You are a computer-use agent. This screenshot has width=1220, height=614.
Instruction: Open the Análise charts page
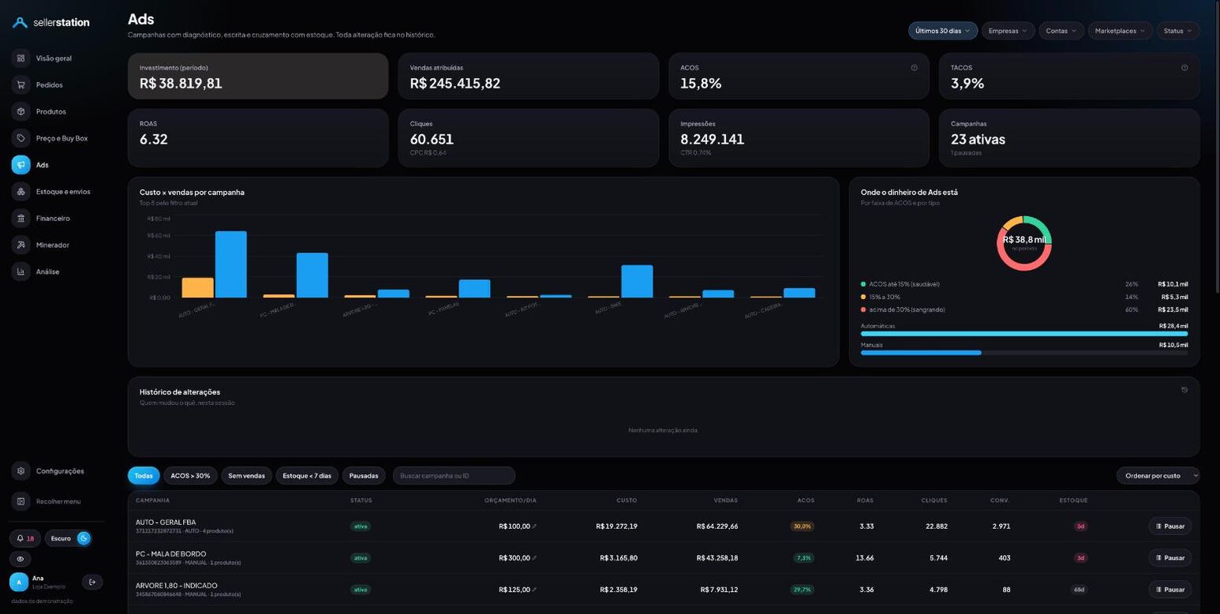[47, 272]
